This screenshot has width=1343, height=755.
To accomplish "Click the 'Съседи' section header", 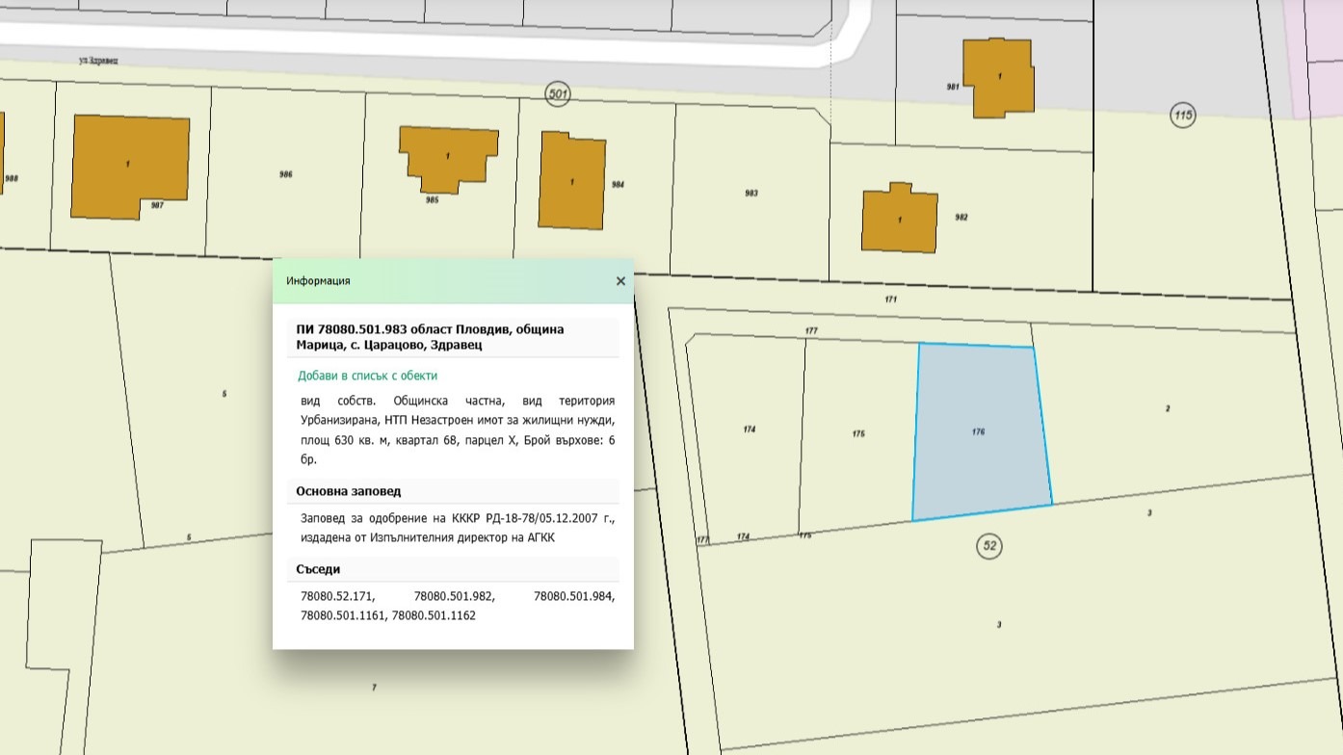I will coord(318,569).
